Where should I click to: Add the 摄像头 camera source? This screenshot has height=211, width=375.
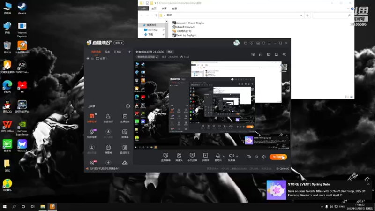(x=179, y=157)
